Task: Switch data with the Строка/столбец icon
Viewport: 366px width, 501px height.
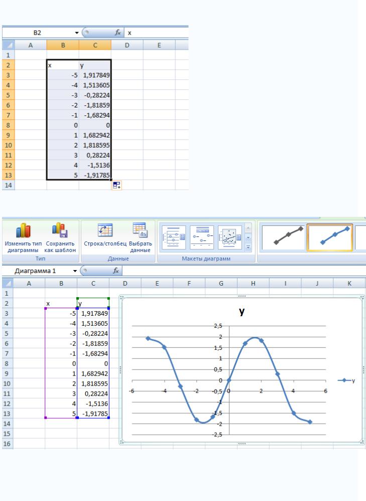Action: pos(105,230)
